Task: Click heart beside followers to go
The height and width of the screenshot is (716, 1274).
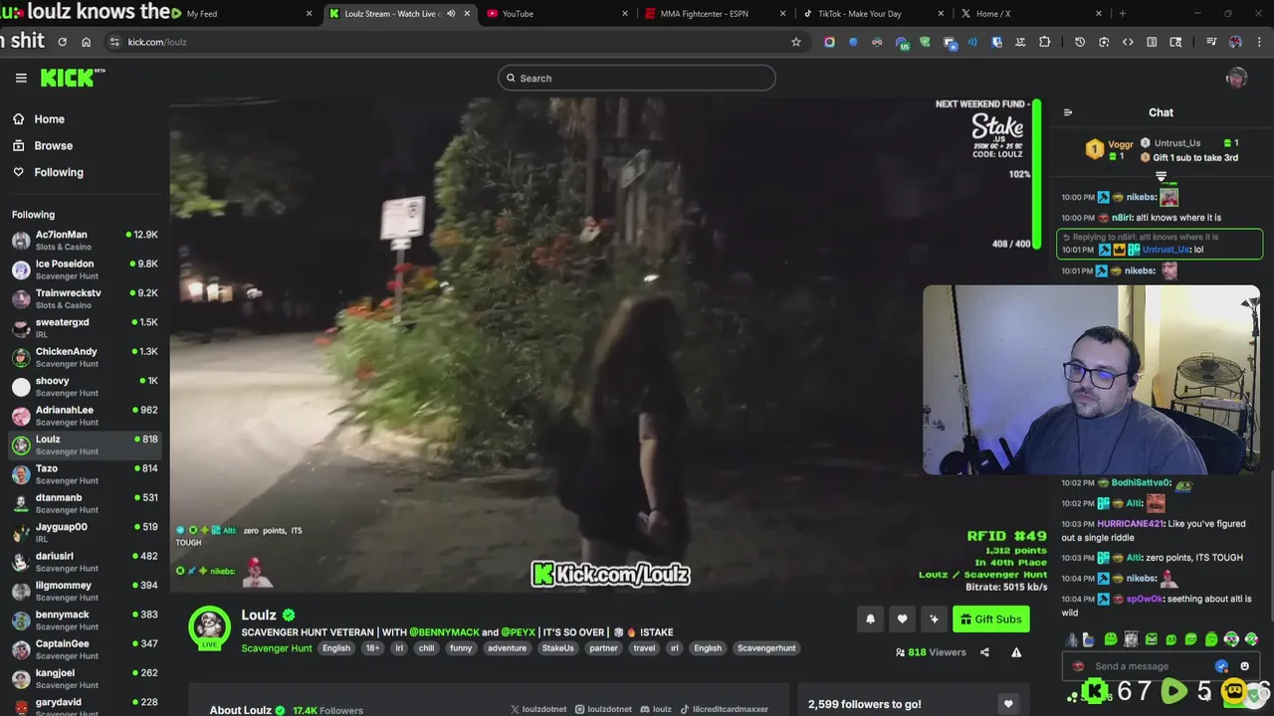Action: coord(1008,704)
